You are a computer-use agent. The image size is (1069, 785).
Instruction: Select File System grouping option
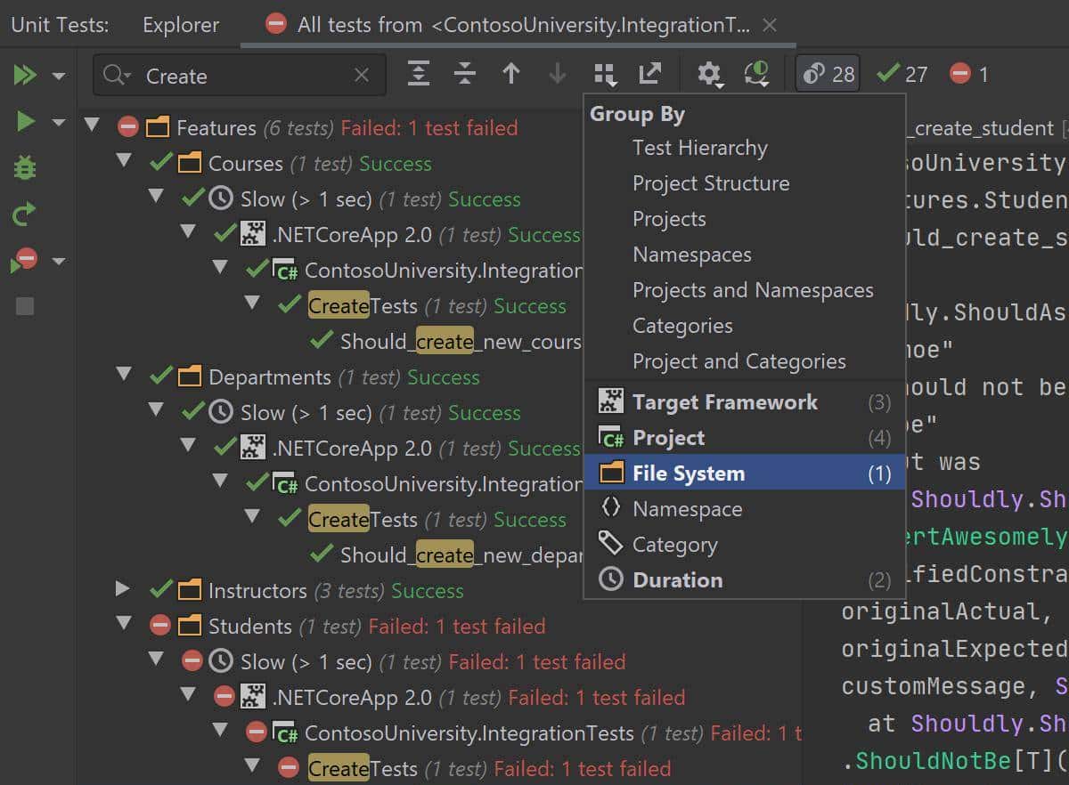coord(688,473)
